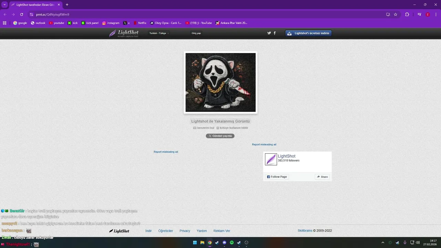Click "Lightshot ile Yakalanmış Görüntü" heading
This screenshot has height=248, width=441.
coord(220,121)
